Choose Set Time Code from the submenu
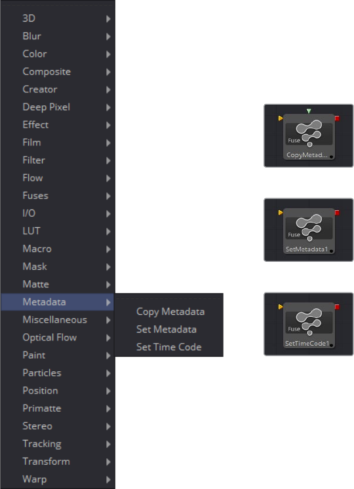The height and width of the screenshot is (489, 354). 168,347
